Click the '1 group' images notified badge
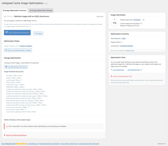The image size is (168, 146). click(26, 46)
